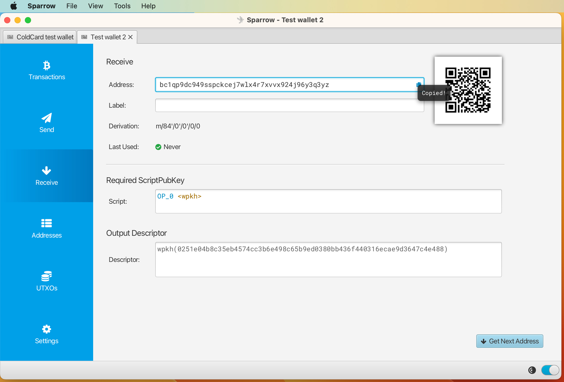The width and height of the screenshot is (564, 382).
Task: Open the Transactions section in the sidebar
Action: [47, 70]
